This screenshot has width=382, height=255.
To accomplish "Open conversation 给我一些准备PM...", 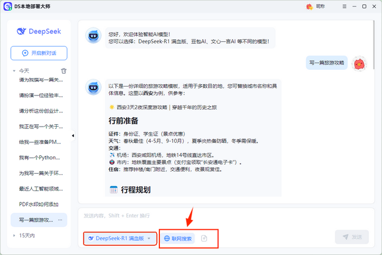I will [40, 142].
